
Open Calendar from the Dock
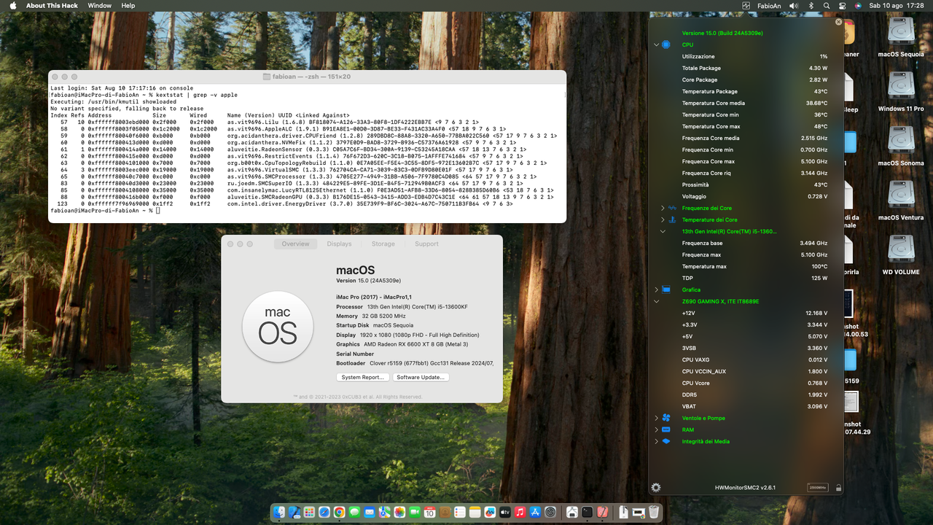tap(429, 513)
